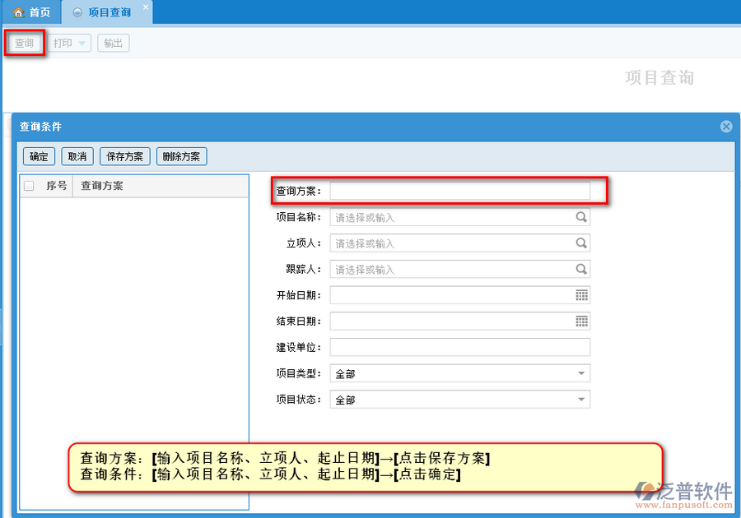This screenshot has height=518, width=741.
Task: Click 保存方案 to save the query plan
Action: pos(125,156)
